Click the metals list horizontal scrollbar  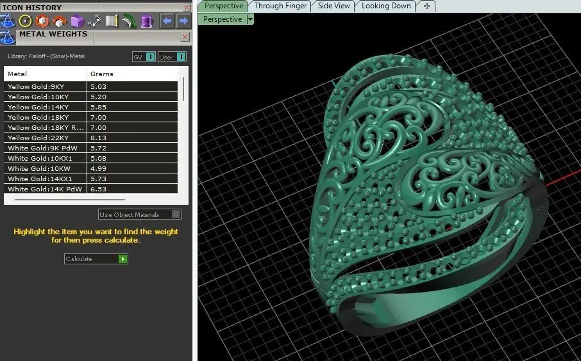(70, 199)
